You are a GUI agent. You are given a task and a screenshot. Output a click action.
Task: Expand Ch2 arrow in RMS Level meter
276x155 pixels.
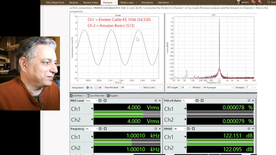tap(92, 120)
